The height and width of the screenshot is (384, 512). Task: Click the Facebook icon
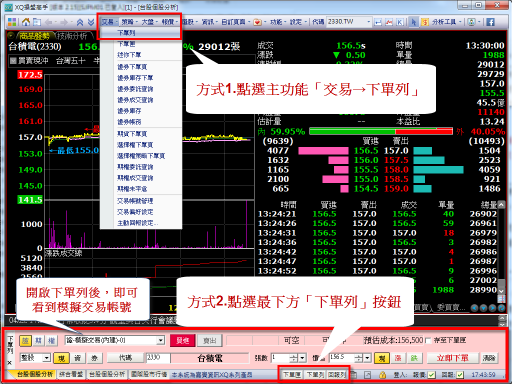[490, 22]
